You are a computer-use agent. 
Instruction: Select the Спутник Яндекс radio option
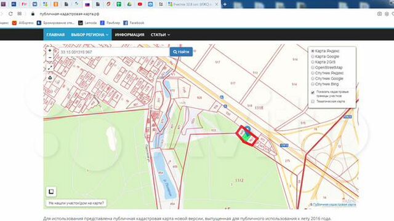pos(313,73)
